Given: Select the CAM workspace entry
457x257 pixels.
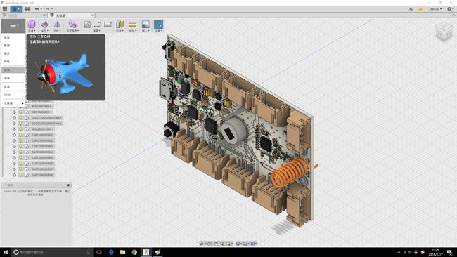Looking at the screenshot, I should click(x=13, y=95).
